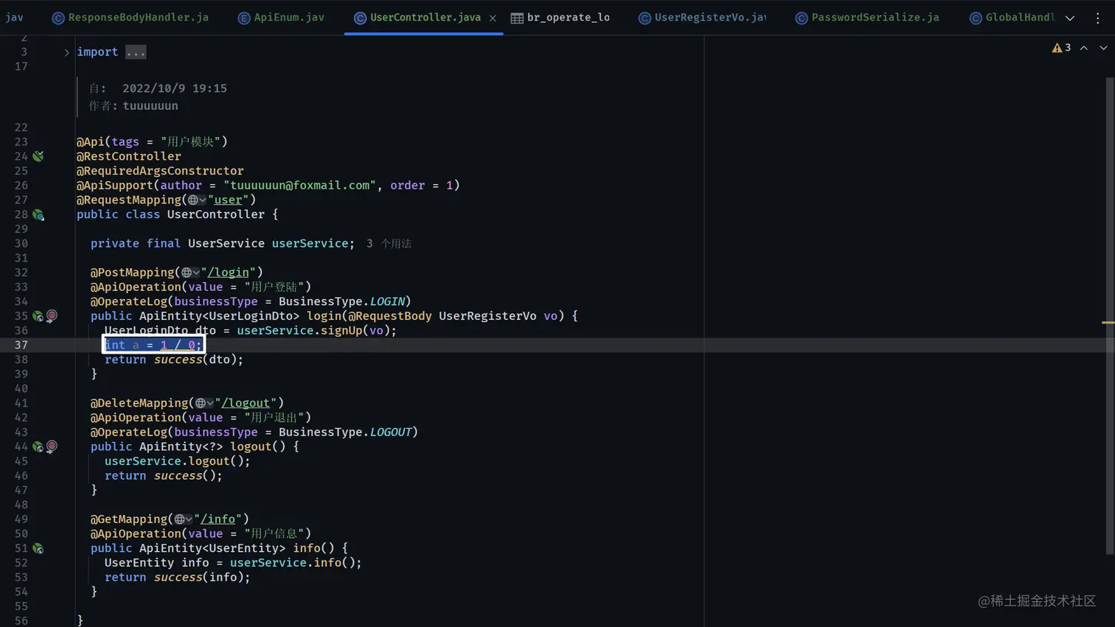Follow the "user" request mapping link

(x=228, y=200)
